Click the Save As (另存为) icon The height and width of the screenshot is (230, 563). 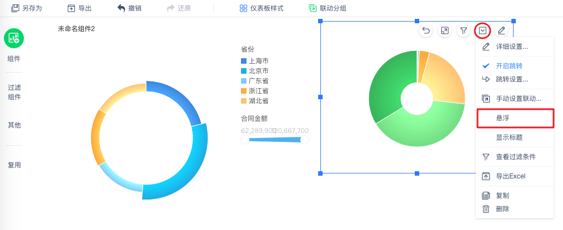15,8
